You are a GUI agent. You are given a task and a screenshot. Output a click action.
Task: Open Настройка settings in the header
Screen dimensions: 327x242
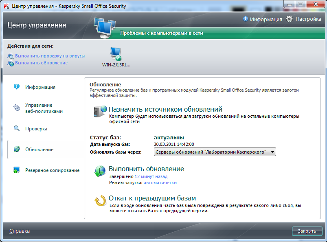coord(308,19)
